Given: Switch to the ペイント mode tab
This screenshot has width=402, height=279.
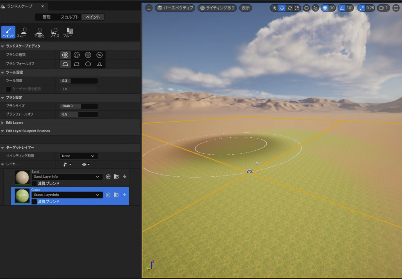Looking at the screenshot, I should point(93,17).
